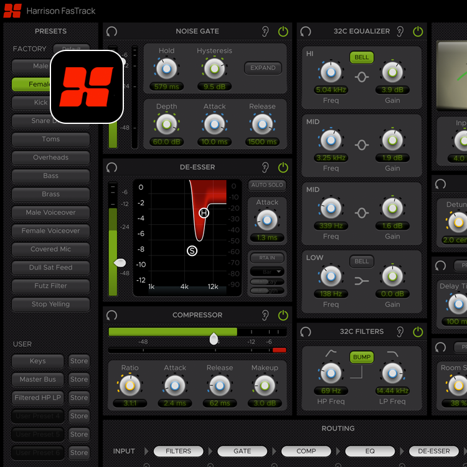
Task: Toggle the HI band BELL switch
Action: click(x=362, y=57)
